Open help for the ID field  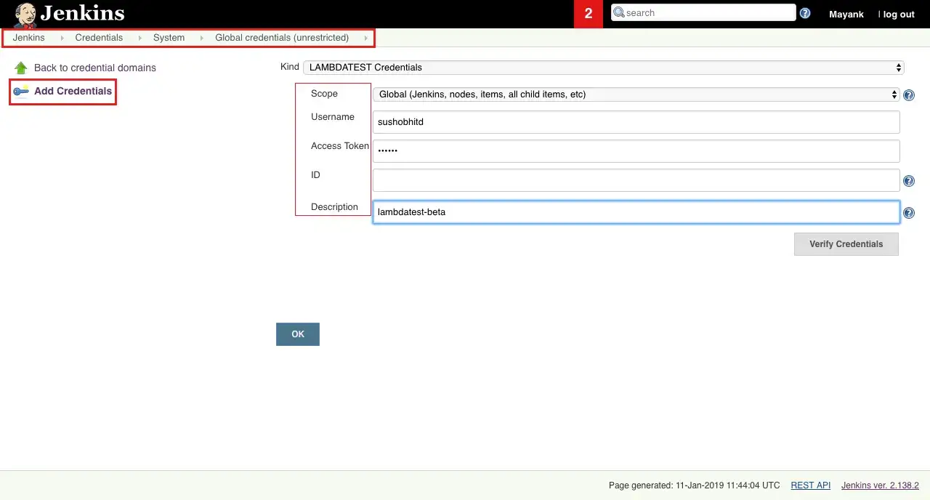pos(908,180)
